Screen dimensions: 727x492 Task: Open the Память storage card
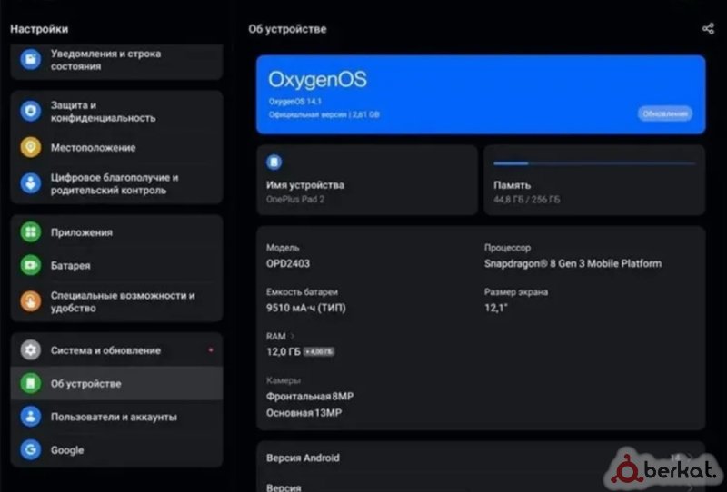[594, 180]
